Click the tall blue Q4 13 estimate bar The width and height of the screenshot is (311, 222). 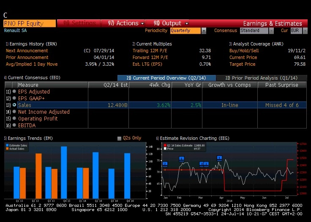(x=64, y=172)
